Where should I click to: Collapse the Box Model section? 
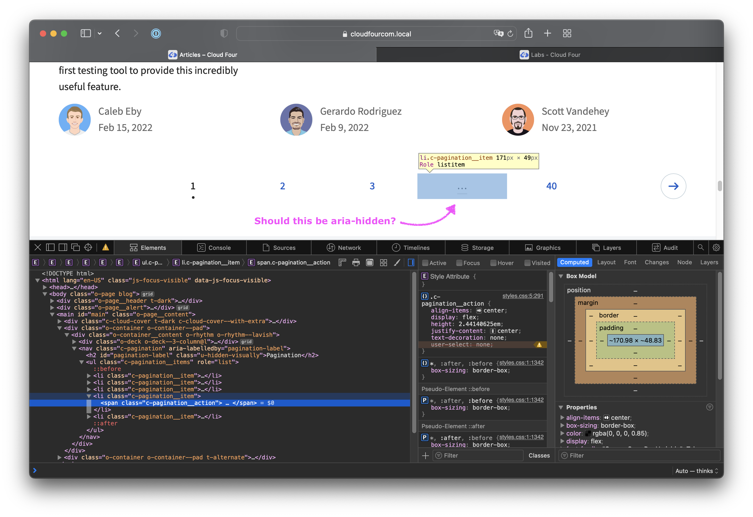tap(561, 276)
